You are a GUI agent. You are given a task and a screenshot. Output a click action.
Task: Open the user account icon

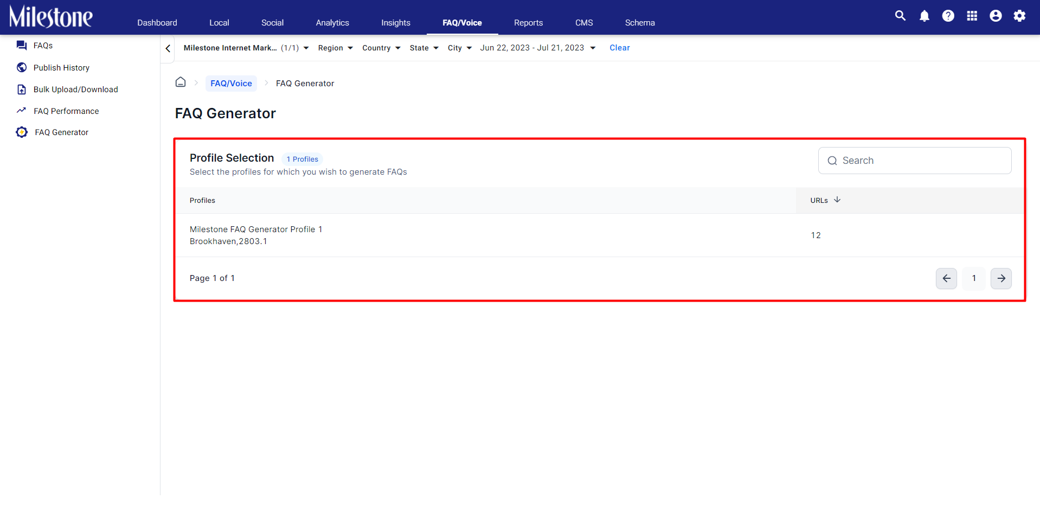996,16
